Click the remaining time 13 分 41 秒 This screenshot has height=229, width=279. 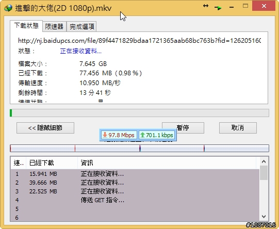tap(95, 93)
